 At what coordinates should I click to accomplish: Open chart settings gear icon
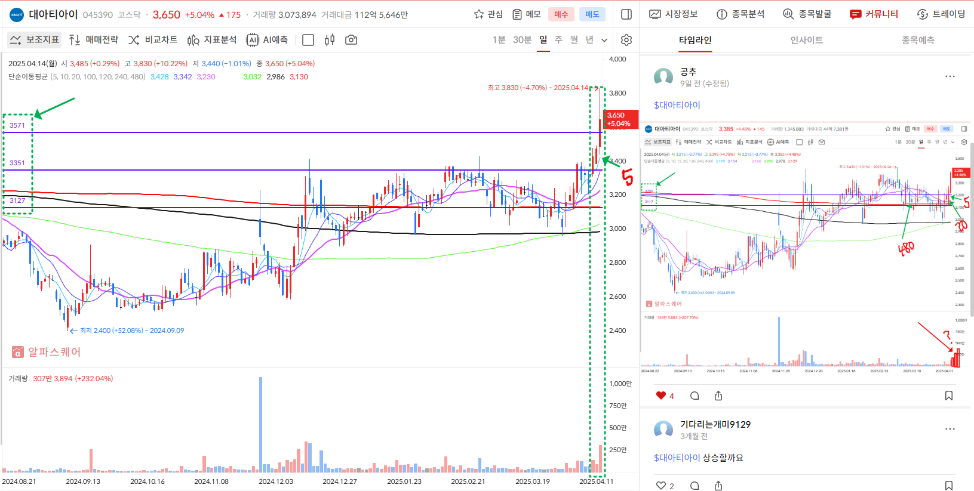[626, 40]
